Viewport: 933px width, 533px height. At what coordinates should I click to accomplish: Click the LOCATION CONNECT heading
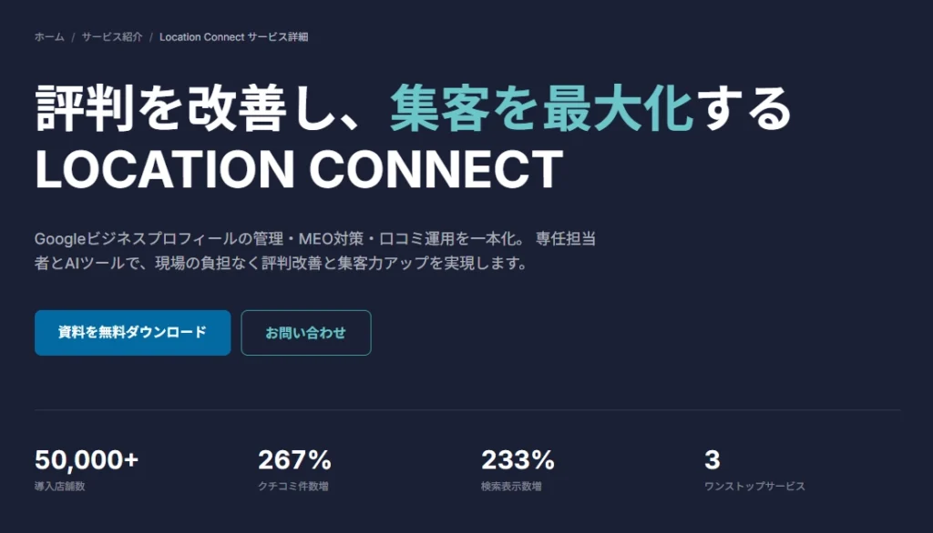tap(299, 169)
